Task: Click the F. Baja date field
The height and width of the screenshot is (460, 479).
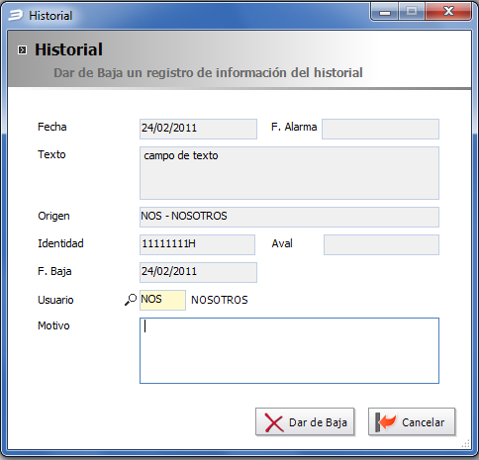Action: coord(198,272)
